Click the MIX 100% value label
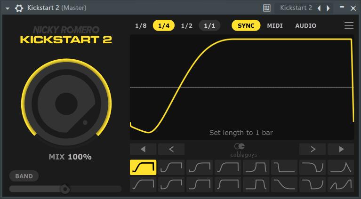This screenshot has height=199, width=361. (x=70, y=157)
